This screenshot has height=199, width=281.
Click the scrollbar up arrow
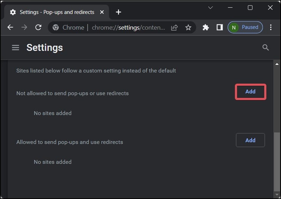click(x=277, y=64)
